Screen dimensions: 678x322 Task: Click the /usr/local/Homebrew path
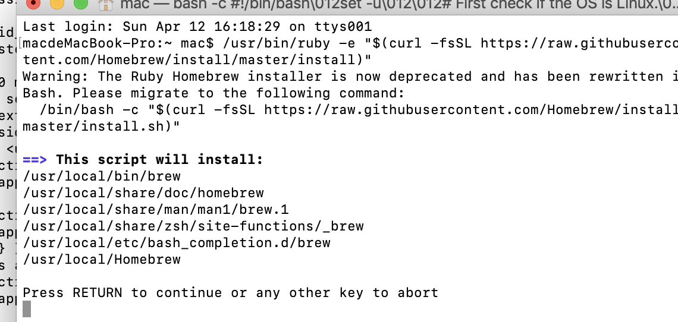[102, 260]
